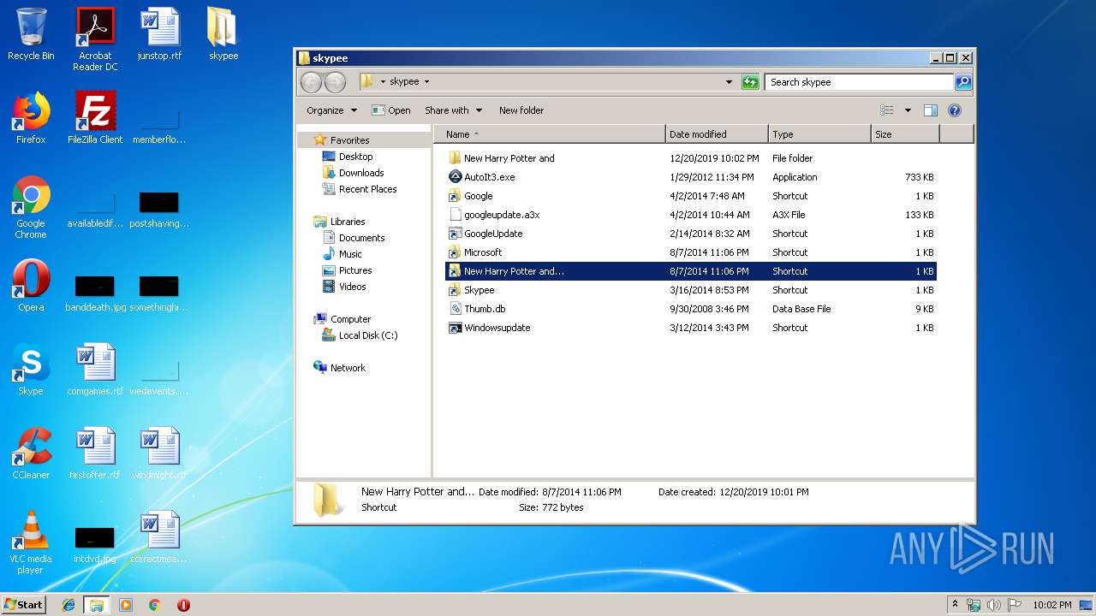
Task: Select Libraries in navigation pane
Action: point(348,222)
